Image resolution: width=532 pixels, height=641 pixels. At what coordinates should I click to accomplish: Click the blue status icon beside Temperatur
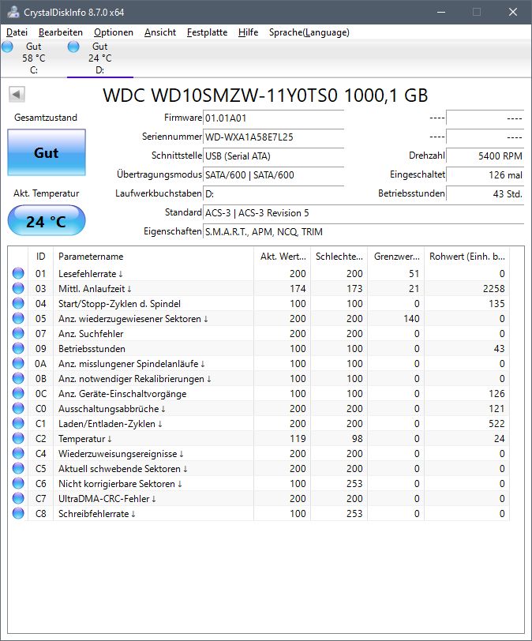click(17, 439)
